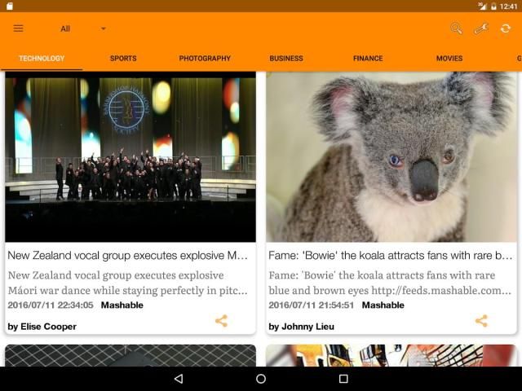Screen dimensions: 522x391
Task: Go to the Movies tab
Action: point(449,59)
